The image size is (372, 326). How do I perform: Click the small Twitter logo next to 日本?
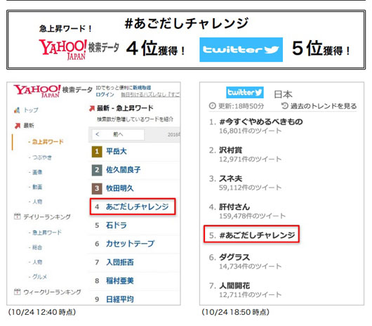point(244,92)
